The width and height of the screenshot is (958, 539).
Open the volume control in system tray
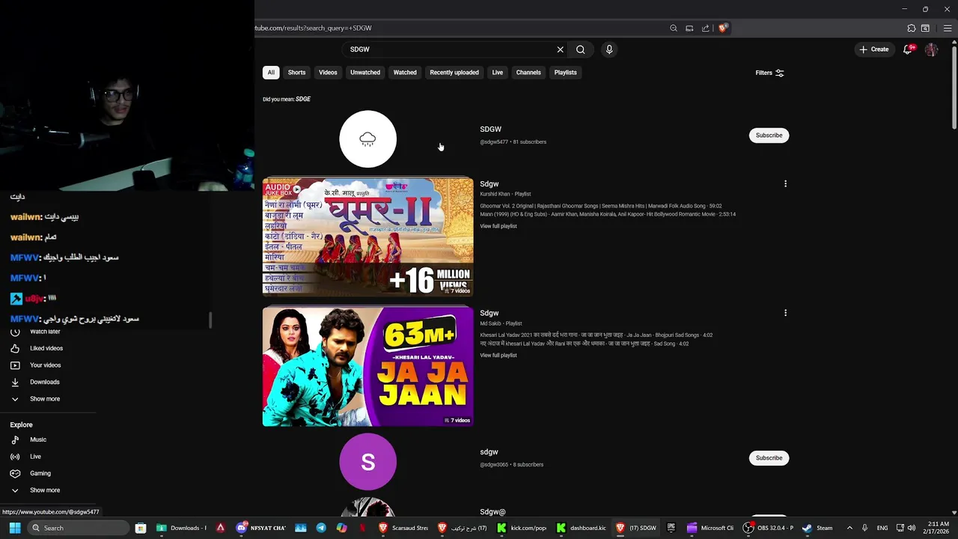click(911, 528)
